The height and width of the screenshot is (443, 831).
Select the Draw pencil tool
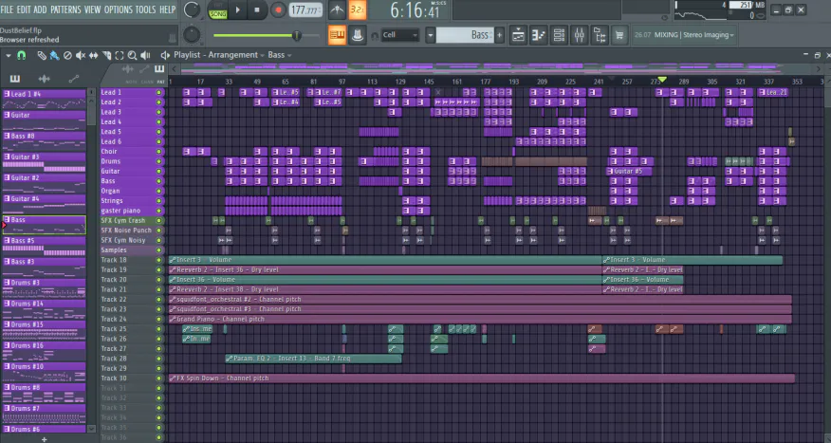coord(42,55)
